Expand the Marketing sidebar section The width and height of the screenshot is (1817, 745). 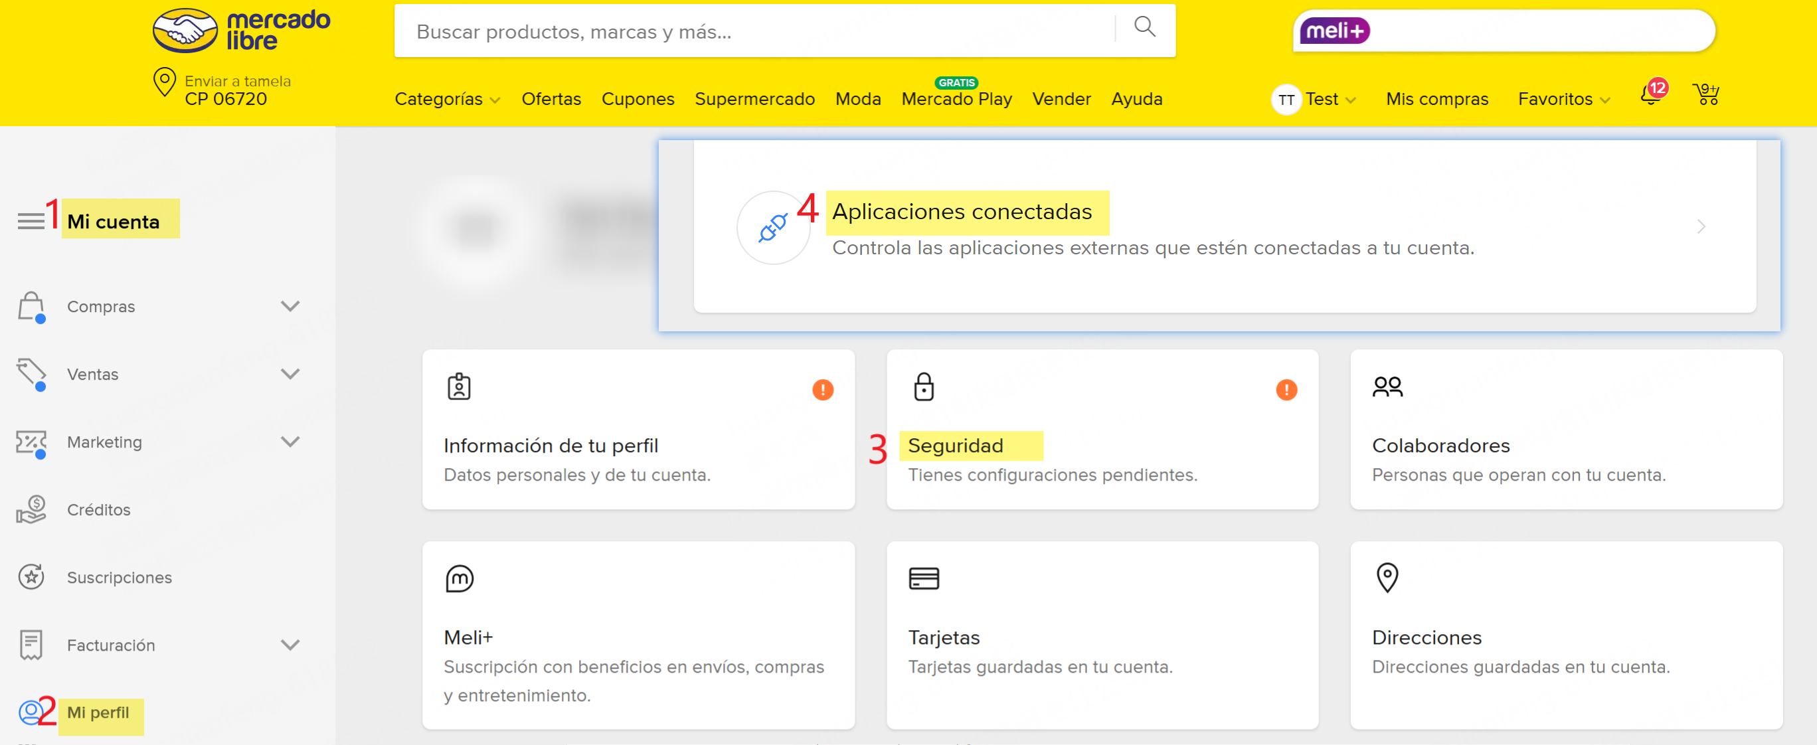pyautogui.click(x=290, y=442)
